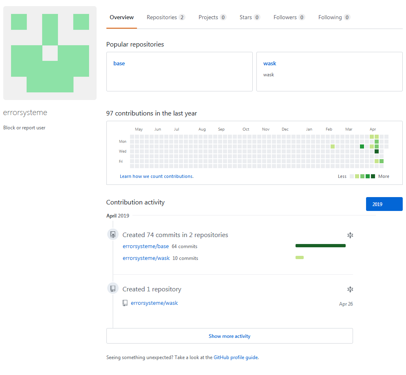Collapse the commits section using its fold icon
The height and width of the screenshot is (375, 406).
[350, 235]
